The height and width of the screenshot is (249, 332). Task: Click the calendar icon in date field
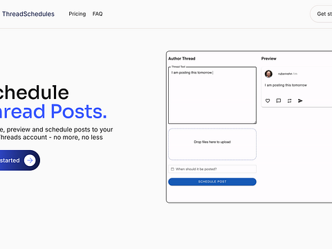(x=172, y=169)
